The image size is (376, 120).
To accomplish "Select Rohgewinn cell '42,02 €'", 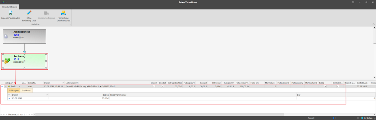I will 228,87.
